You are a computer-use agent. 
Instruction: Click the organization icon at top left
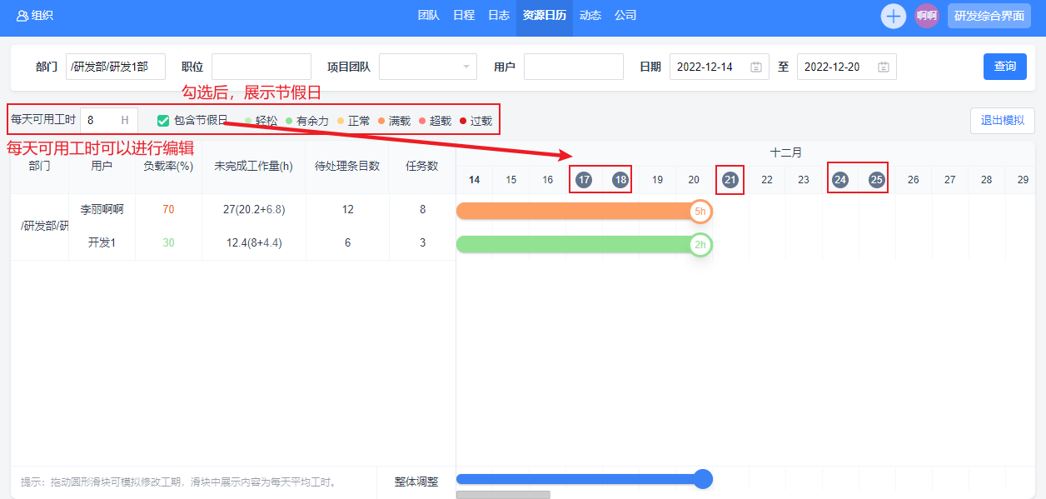coord(22,16)
